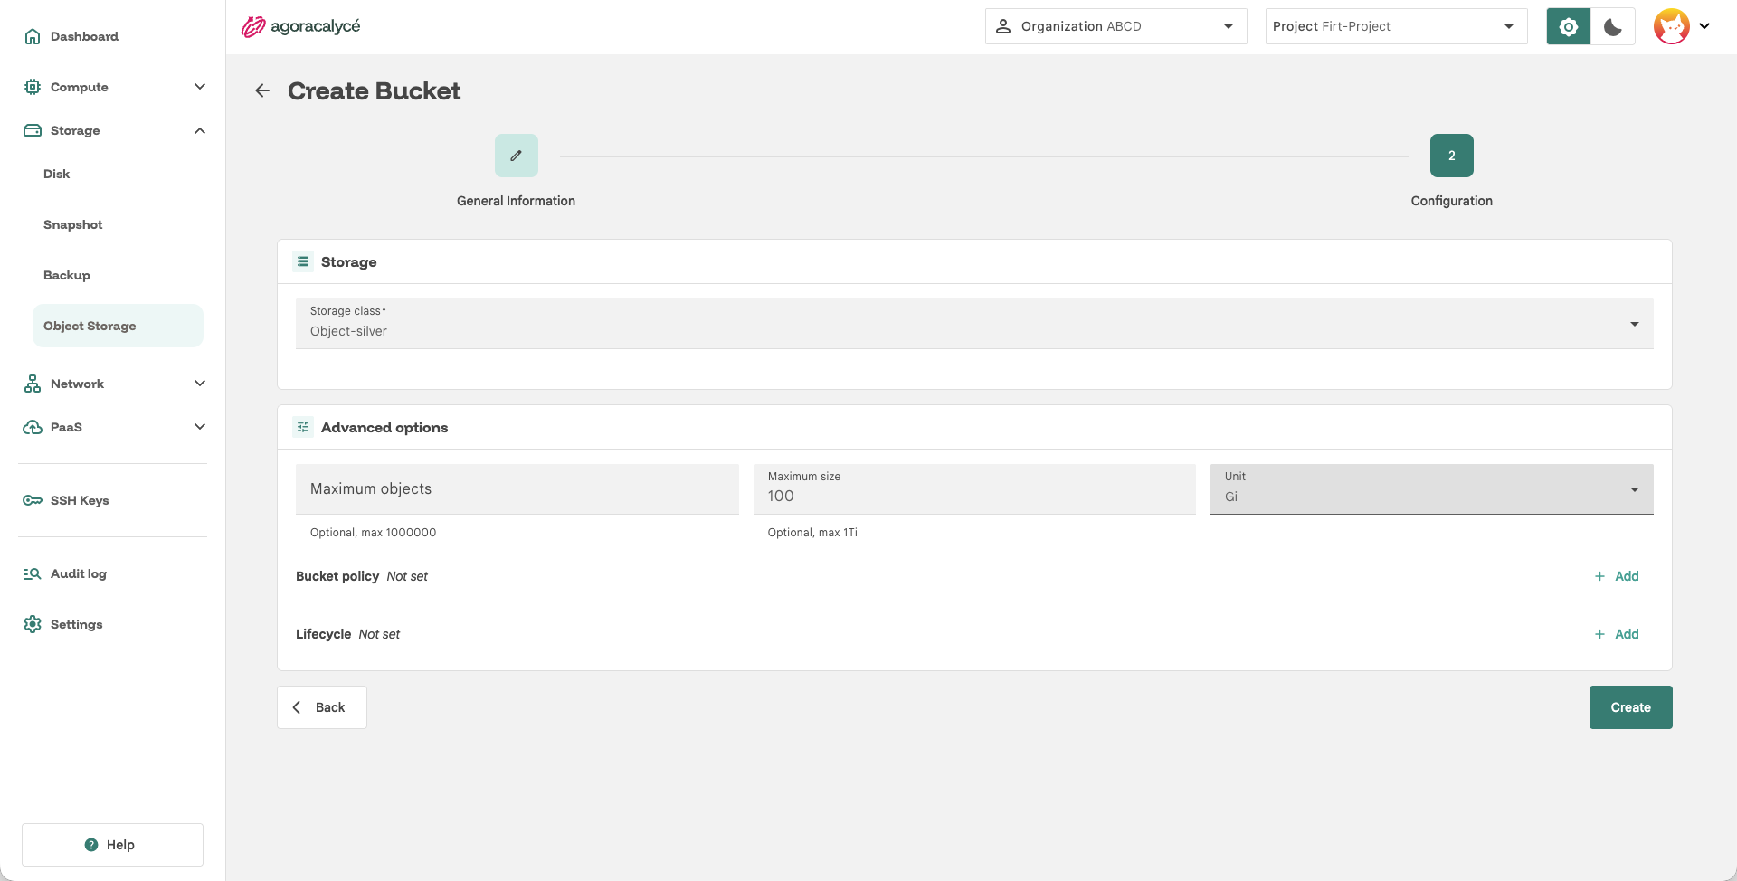Screen dimensions: 1737x881
Task: Collapse the Storage menu chevron
Action: [200, 130]
